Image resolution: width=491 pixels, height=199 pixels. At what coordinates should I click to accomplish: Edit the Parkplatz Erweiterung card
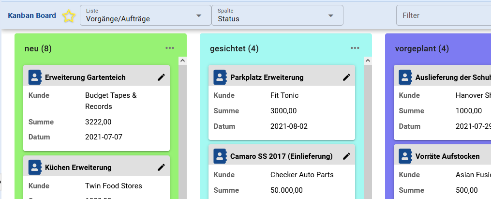pyautogui.click(x=347, y=77)
